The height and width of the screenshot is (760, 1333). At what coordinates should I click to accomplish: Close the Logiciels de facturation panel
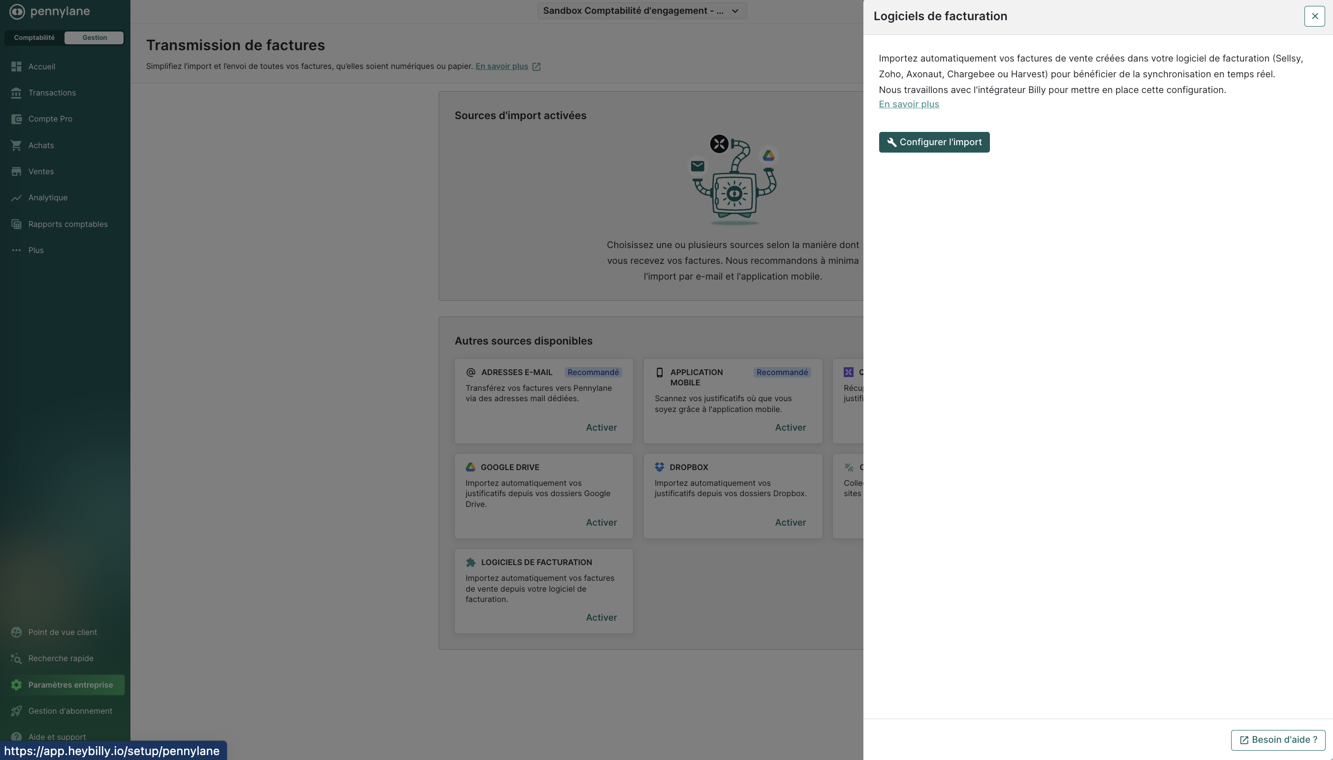(x=1314, y=16)
